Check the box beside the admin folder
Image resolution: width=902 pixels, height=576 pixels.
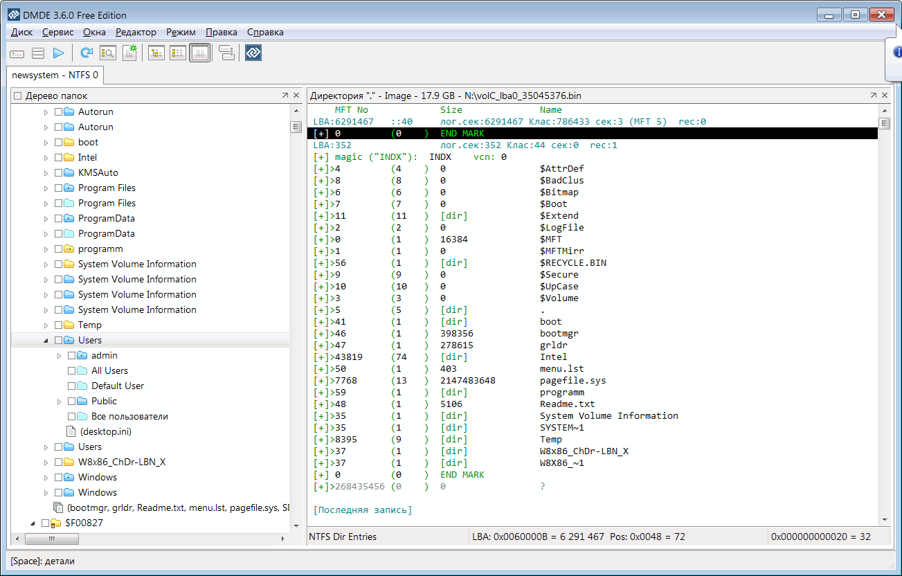pos(72,356)
